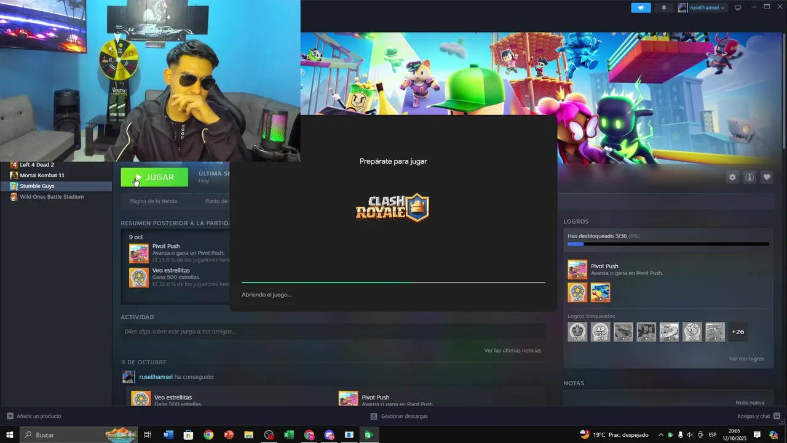
Task: Open Word from taskbar
Action: click(168, 435)
